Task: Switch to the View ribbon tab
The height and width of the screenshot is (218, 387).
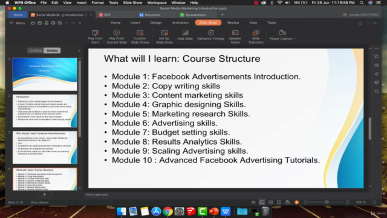Action: (x=253, y=22)
